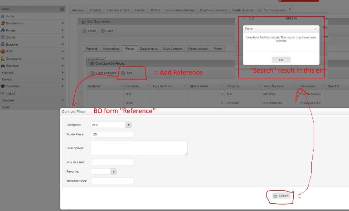The image size is (349, 211).
Task: Click the Description text area
Action: tap(139, 148)
